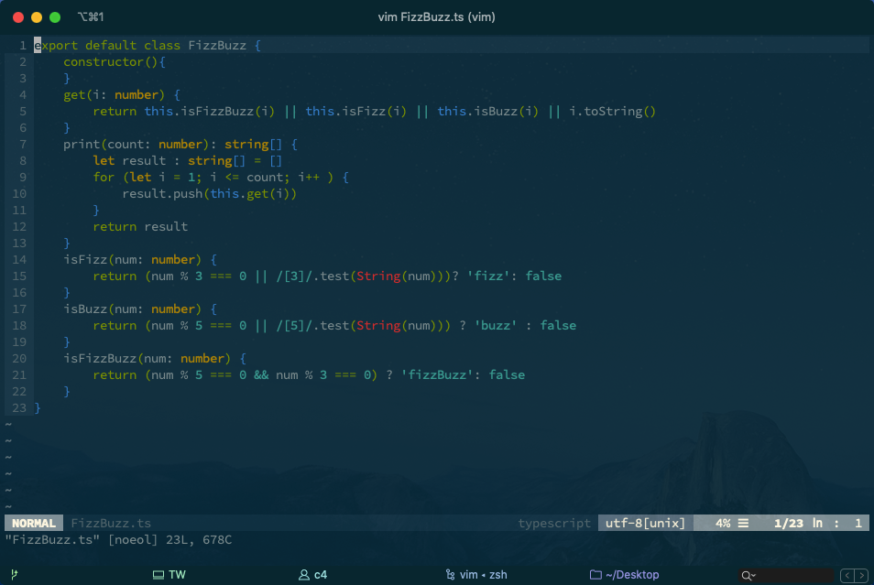Open the ~/Desktop path link
Image resolution: width=874 pixels, height=585 pixels.
(x=632, y=574)
